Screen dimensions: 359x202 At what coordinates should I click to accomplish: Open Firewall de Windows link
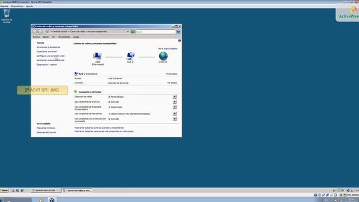click(x=46, y=128)
